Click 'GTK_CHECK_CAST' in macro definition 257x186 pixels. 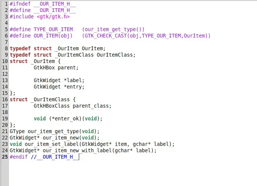point(106,36)
